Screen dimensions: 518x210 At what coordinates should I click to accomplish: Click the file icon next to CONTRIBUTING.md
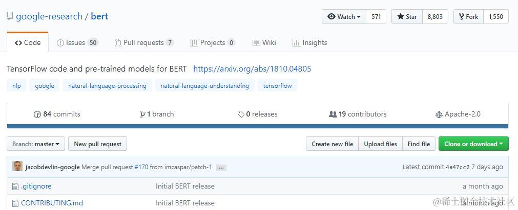15,203
